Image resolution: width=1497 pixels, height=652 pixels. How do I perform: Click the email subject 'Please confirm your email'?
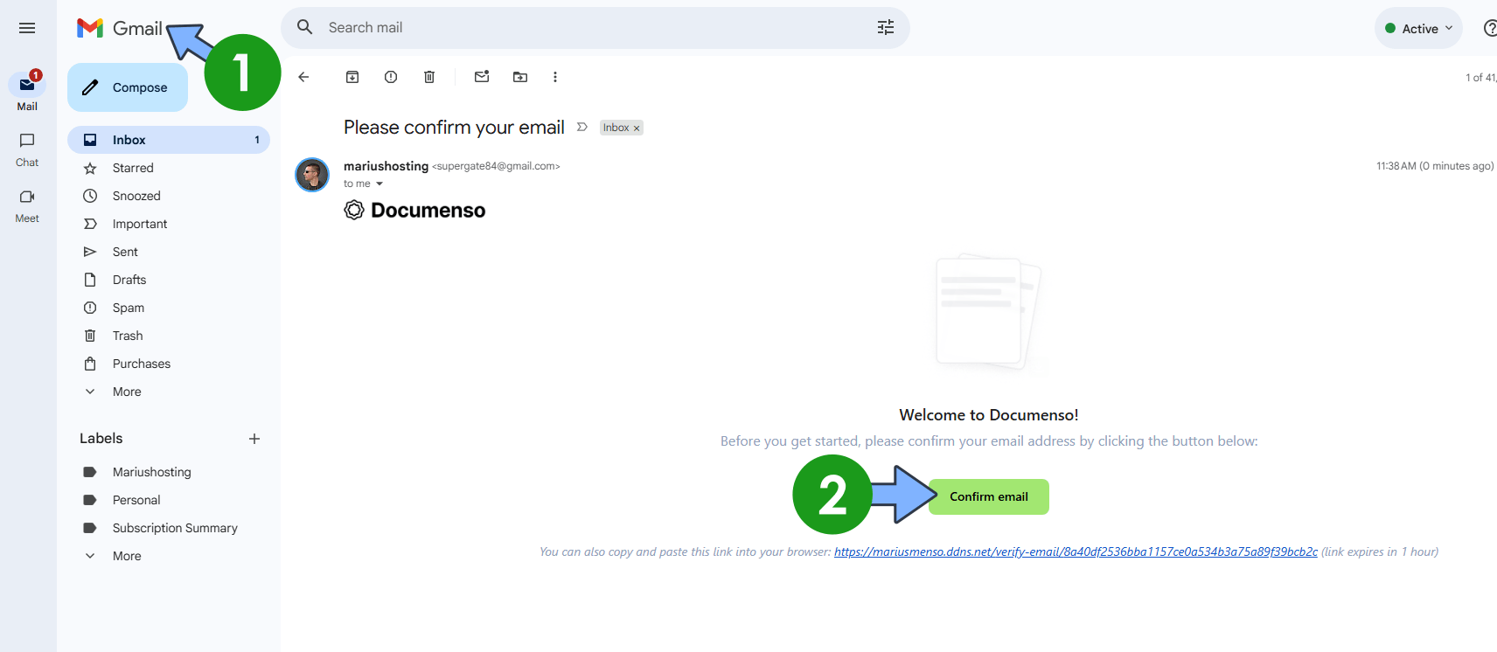454,128
